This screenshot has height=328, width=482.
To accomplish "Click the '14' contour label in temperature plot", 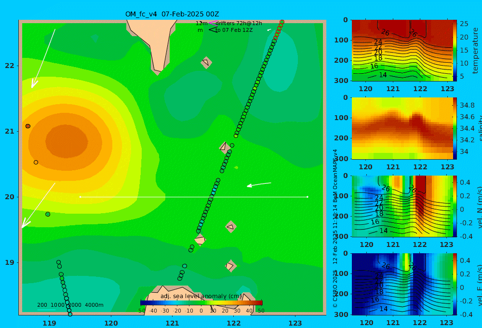I will [x=383, y=75].
